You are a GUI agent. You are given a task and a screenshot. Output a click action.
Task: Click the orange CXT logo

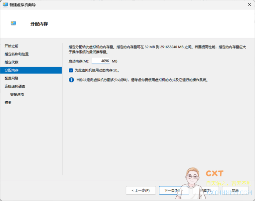click(214, 173)
